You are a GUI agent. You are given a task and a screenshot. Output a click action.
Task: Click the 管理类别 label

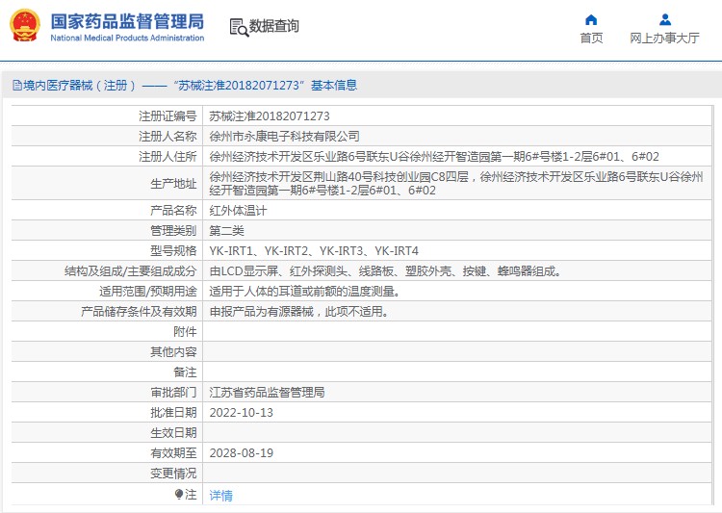tap(173, 231)
